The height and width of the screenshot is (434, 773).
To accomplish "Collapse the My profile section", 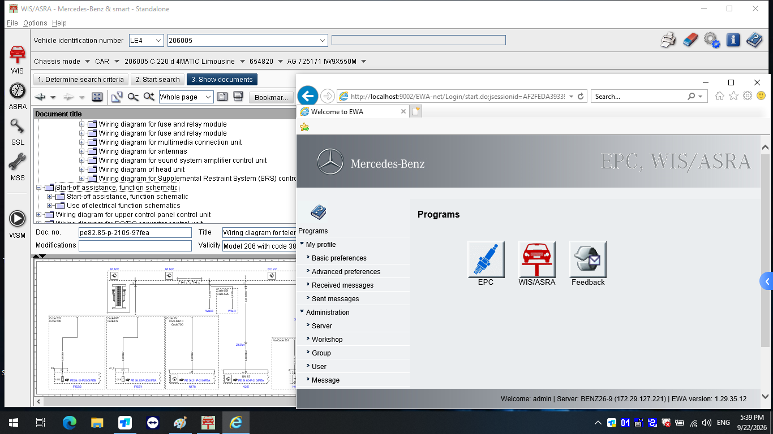I will tap(302, 244).
